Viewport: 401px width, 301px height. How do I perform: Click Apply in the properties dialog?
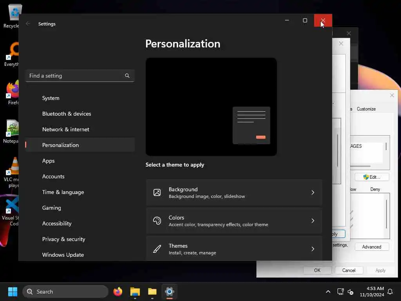pyautogui.click(x=380, y=270)
